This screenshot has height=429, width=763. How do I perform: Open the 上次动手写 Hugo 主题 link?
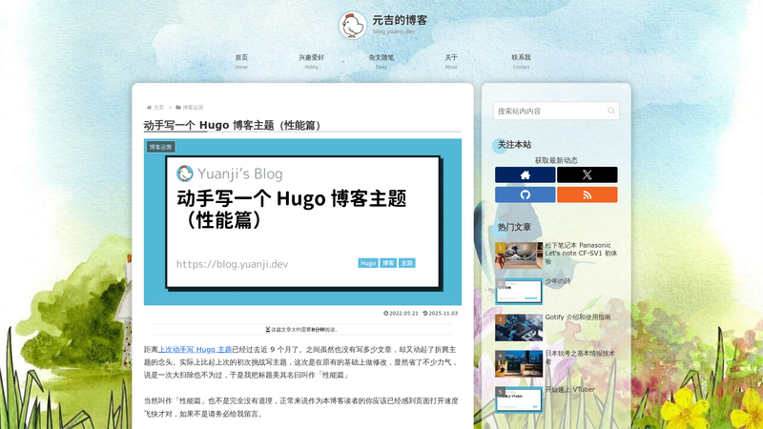point(196,349)
